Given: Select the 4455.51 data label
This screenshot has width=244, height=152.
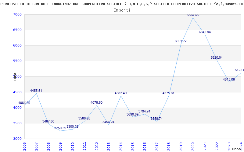Looking at the screenshot, I should [x=36, y=91].
